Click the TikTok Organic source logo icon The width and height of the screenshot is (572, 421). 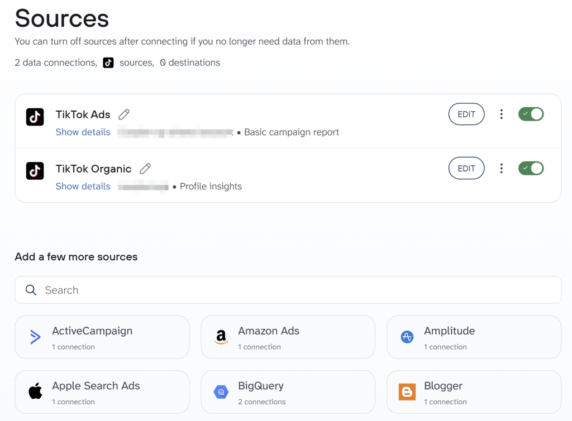click(35, 171)
